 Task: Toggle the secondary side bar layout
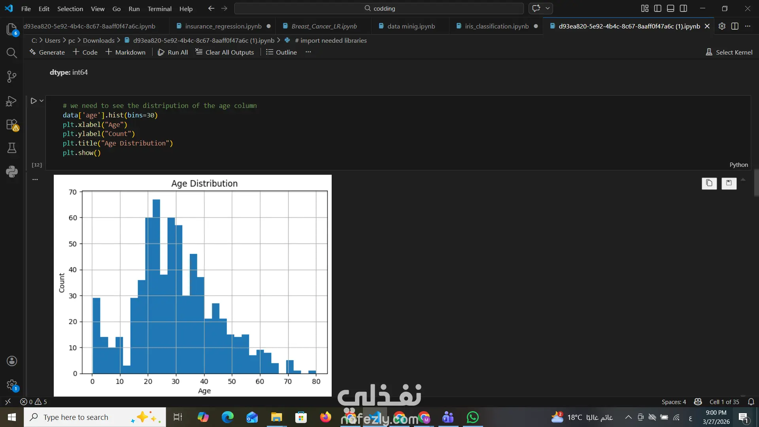pyautogui.click(x=683, y=8)
